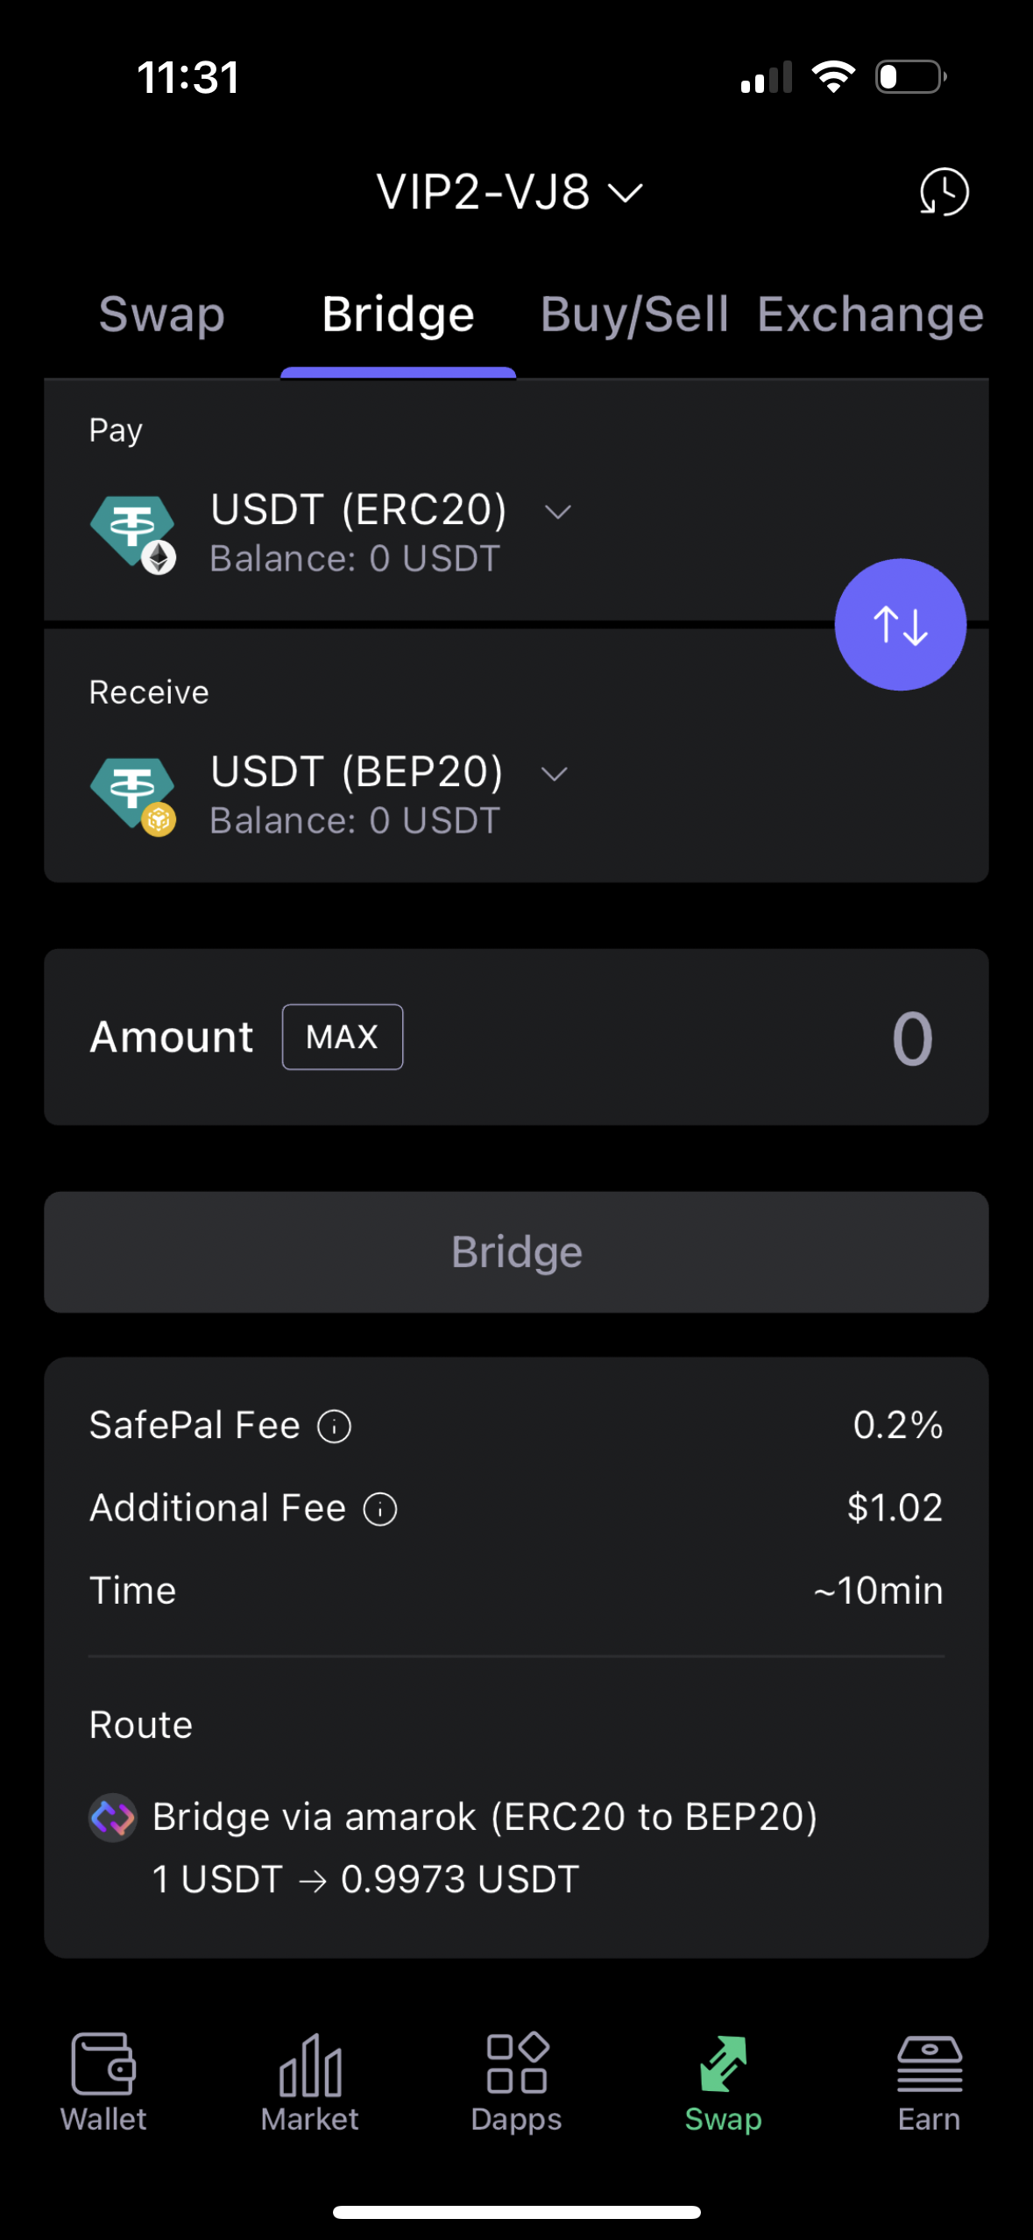1033x2240 pixels.
Task: Tap Additional Fee info icon
Action: (380, 1509)
